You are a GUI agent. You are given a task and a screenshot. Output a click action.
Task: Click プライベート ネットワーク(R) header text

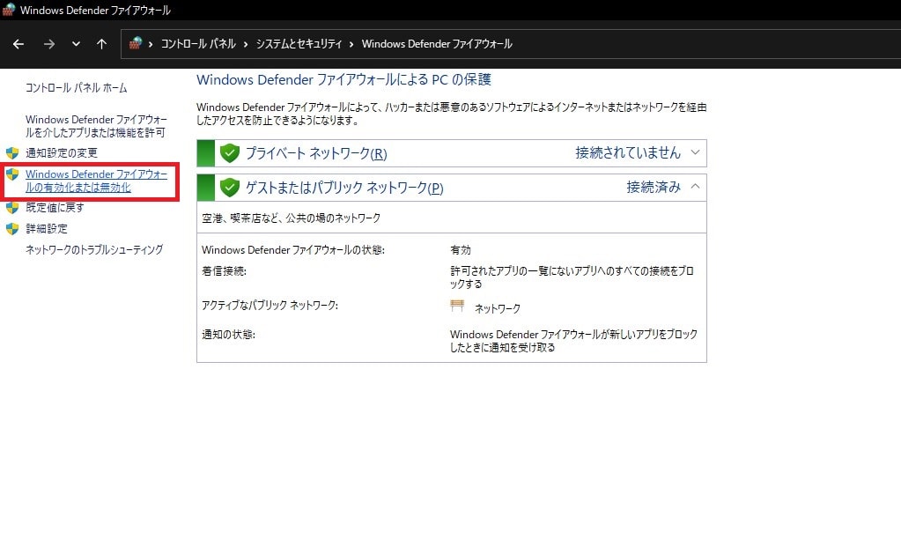pos(316,153)
